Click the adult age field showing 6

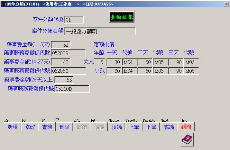coord(99,62)
